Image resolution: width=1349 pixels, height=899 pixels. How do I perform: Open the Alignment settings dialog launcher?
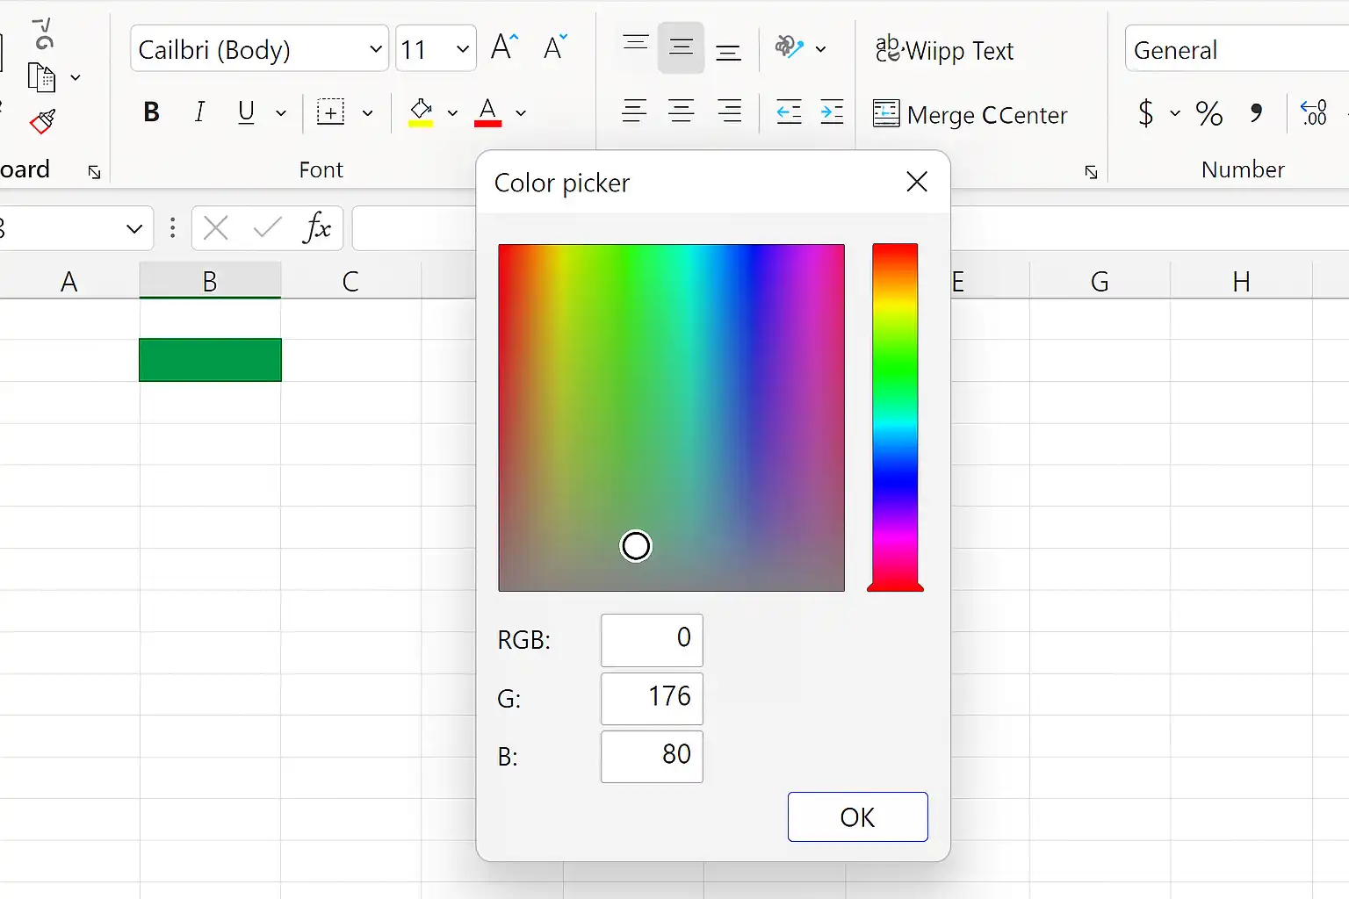pos(1091,172)
